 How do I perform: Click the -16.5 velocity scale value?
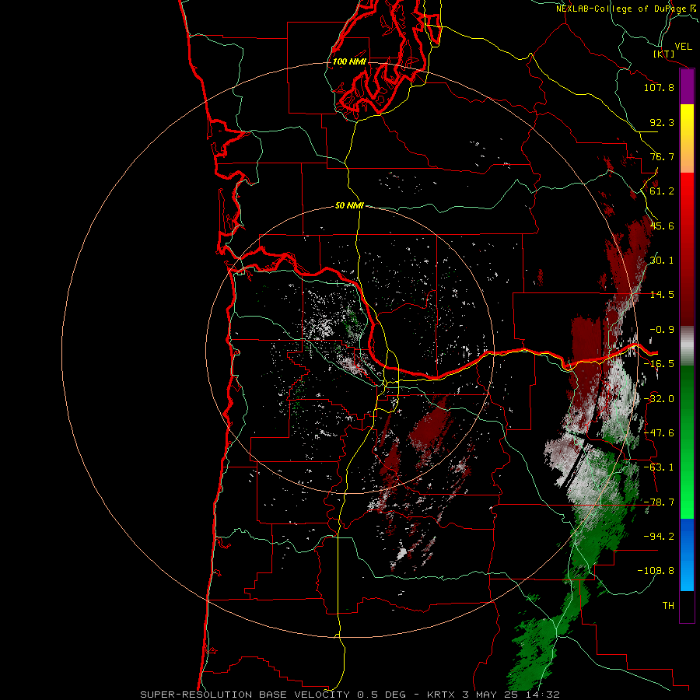point(659,364)
